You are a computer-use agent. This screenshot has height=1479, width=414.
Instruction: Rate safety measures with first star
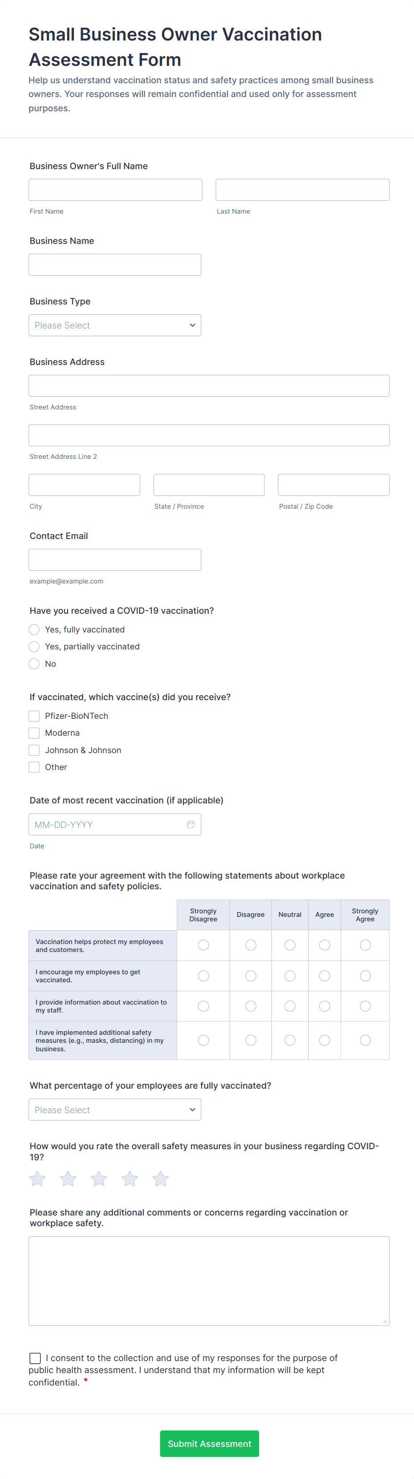pyautogui.click(x=37, y=1179)
